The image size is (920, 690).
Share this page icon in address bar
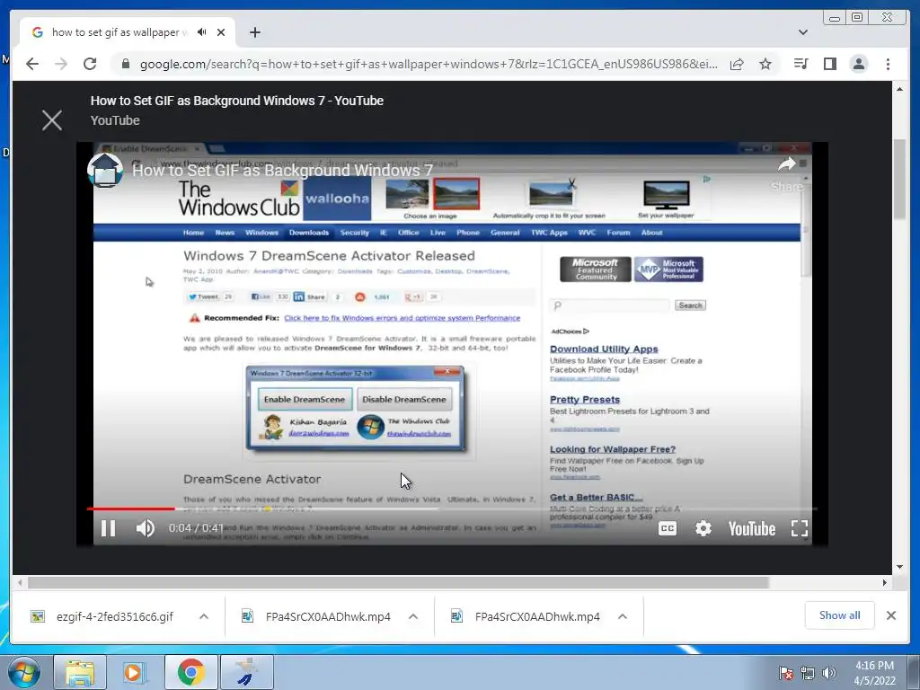tap(737, 64)
